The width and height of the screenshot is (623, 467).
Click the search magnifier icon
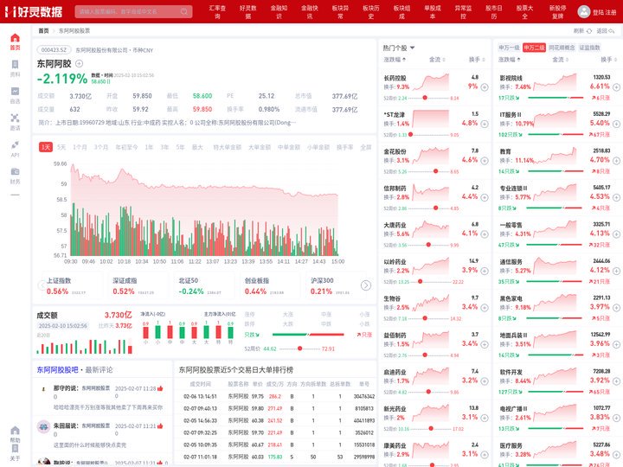184,11
